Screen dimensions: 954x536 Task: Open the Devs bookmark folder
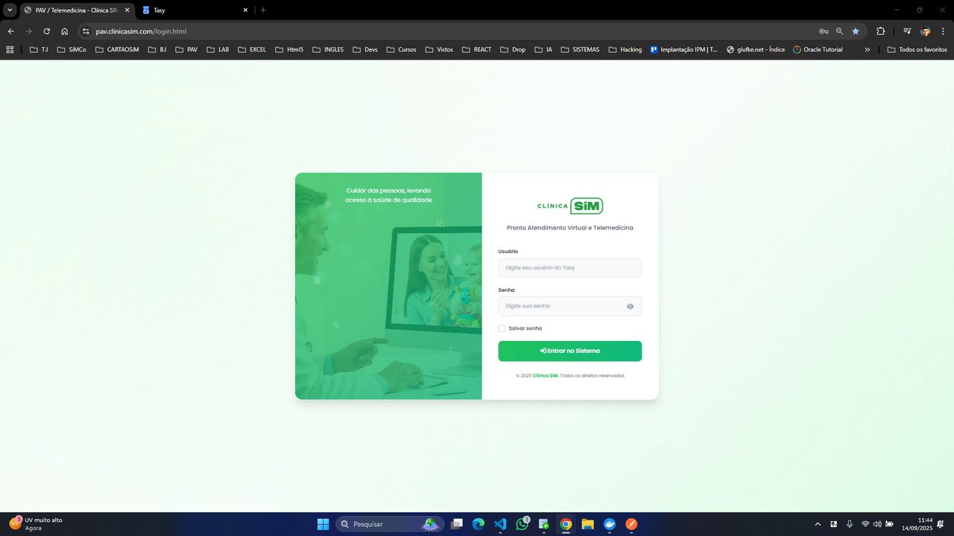(x=364, y=50)
